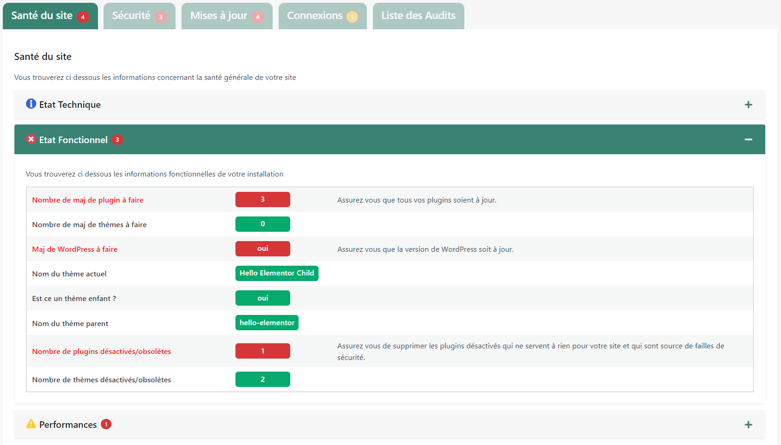Click advice 'Assurez vous que tous vos plugins'
Viewport: 781px width, 445px height.
tap(417, 200)
